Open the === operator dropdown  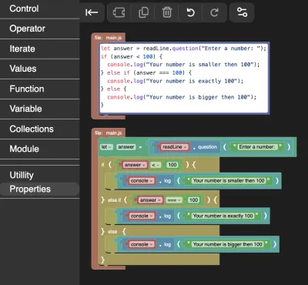[174, 199]
